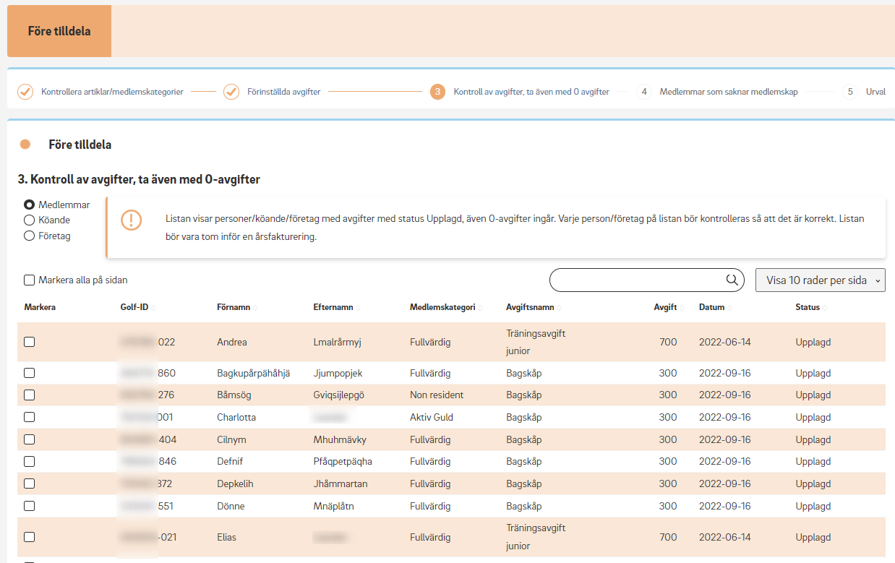Click step 3 number circle
This screenshot has height=563, width=895.
[437, 92]
